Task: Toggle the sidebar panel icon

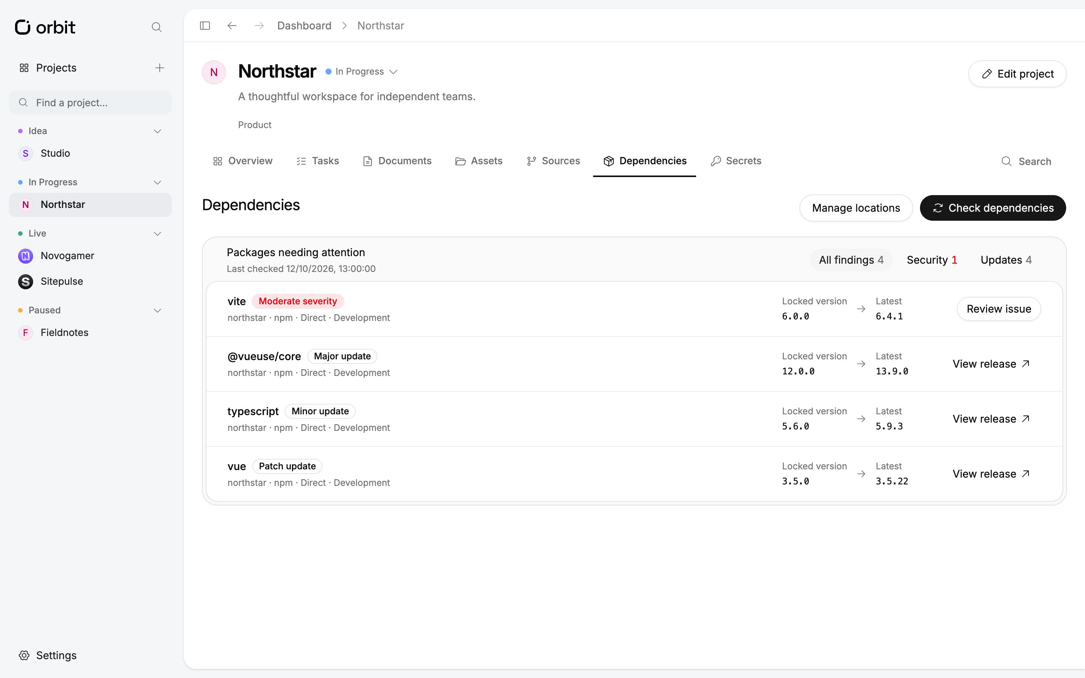Action: 205,26
